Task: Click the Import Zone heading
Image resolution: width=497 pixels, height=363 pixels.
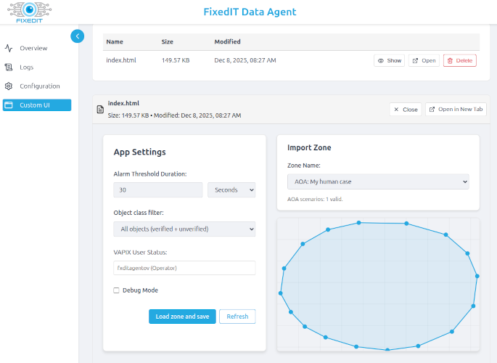Action: pyautogui.click(x=309, y=147)
